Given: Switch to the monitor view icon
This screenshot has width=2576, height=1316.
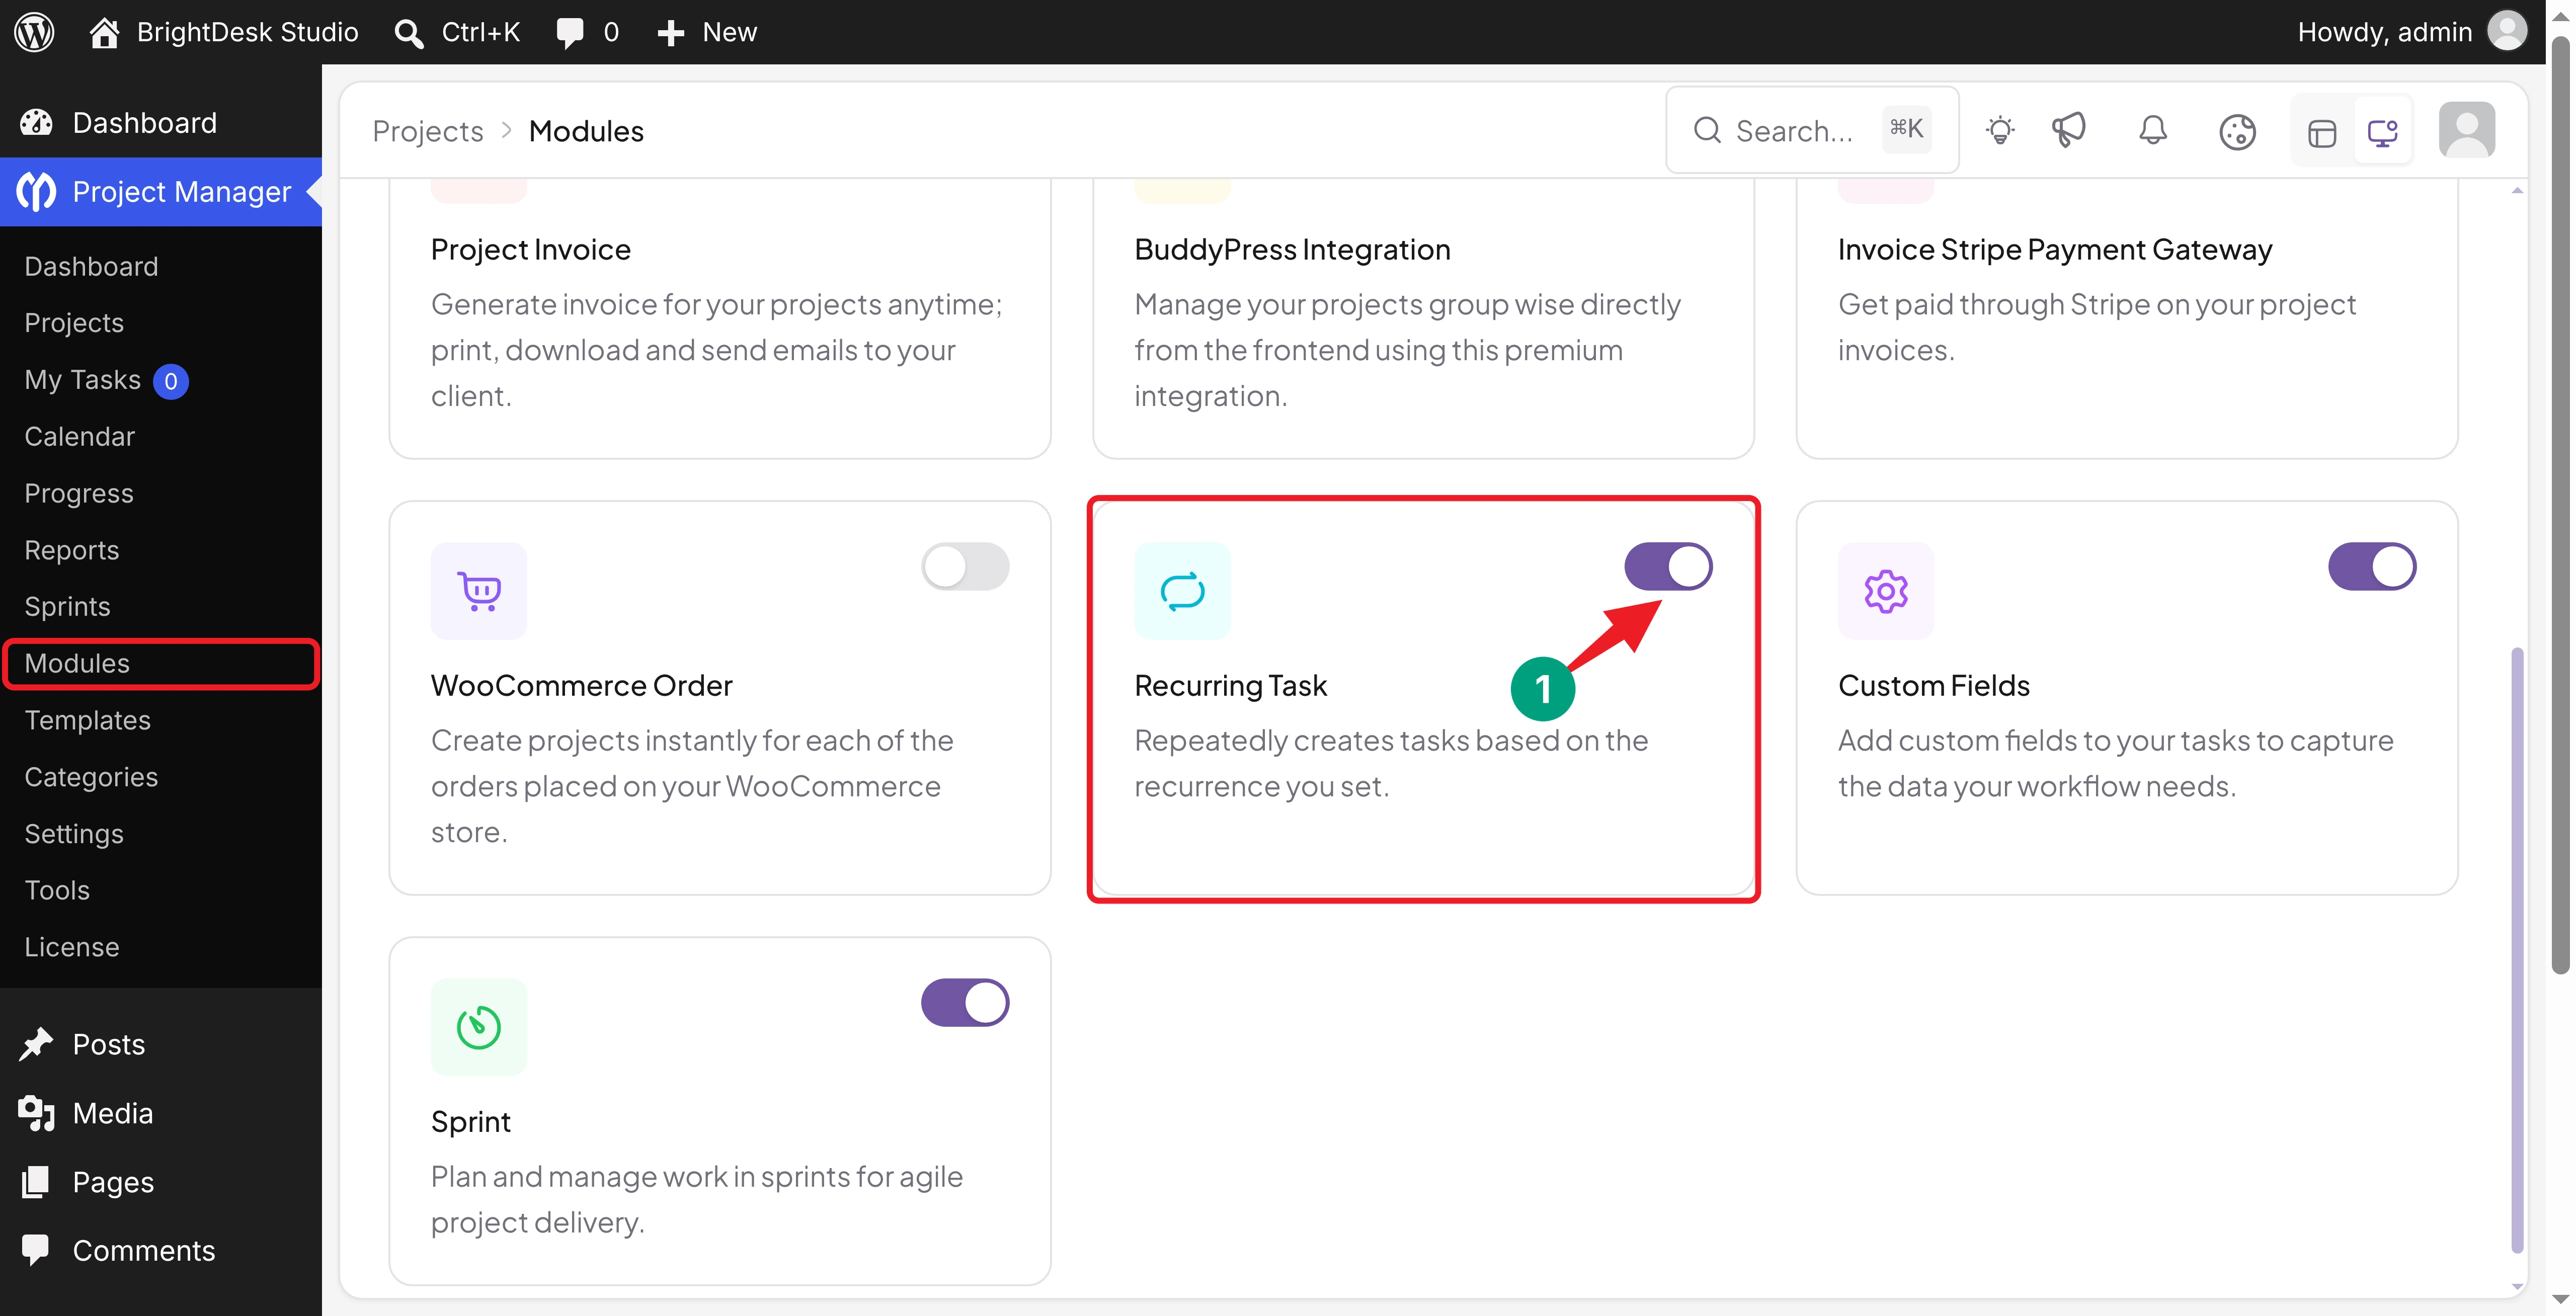Looking at the screenshot, I should [2383, 132].
